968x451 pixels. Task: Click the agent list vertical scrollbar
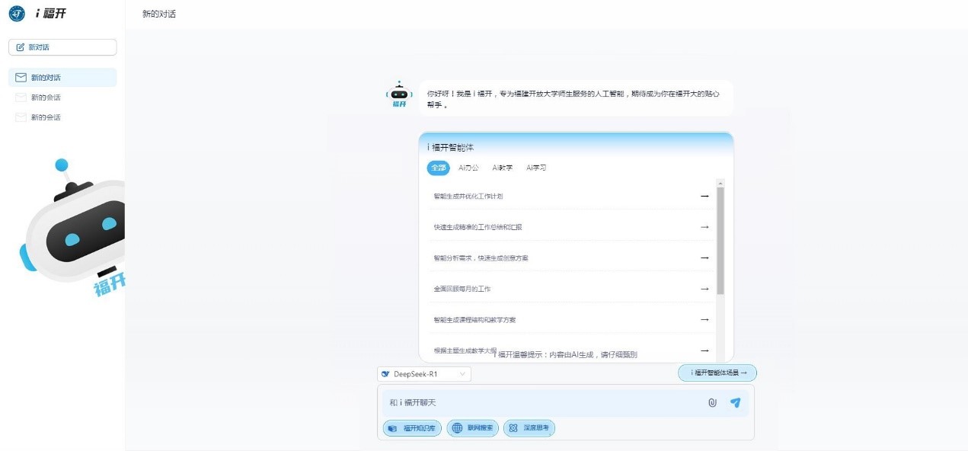[720, 240]
